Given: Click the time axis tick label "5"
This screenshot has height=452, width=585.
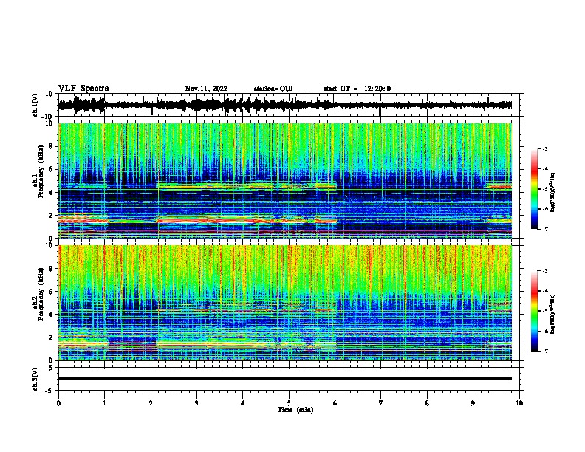Looking at the screenshot, I should (x=289, y=403).
